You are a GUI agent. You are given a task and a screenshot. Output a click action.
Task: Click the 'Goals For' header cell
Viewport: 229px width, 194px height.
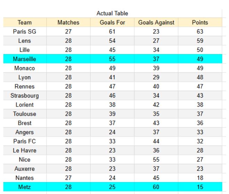112,23
